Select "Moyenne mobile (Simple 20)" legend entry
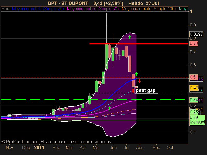 [x=38, y=9]
